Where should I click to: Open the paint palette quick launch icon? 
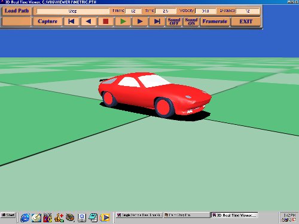tap(70, 217)
